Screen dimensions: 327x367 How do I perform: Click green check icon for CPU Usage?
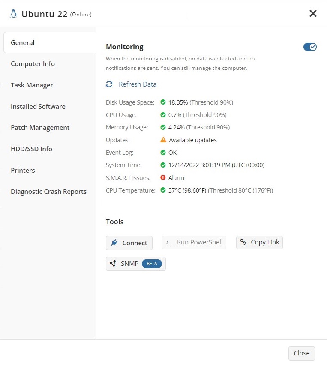tap(163, 115)
